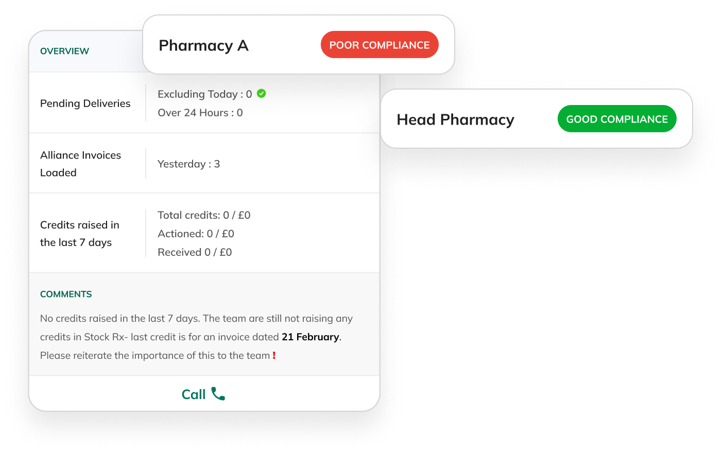This screenshot has height=454, width=724.
Task: Select the Over 24 Hours count
Action: tap(200, 113)
